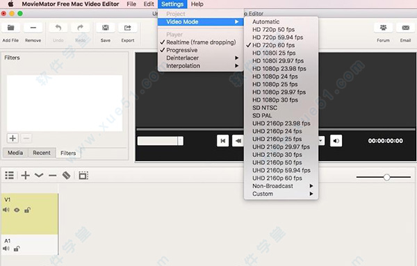This screenshot has width=417, height=266.
Task: Toggle the V1 track lock
Action: click(27, 210)
